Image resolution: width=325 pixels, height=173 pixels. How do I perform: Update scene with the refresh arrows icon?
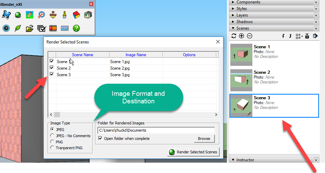coord(234,36)
